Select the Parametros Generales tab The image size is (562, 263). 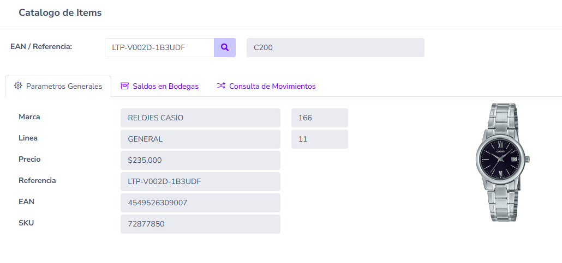(x=58, y=86)
